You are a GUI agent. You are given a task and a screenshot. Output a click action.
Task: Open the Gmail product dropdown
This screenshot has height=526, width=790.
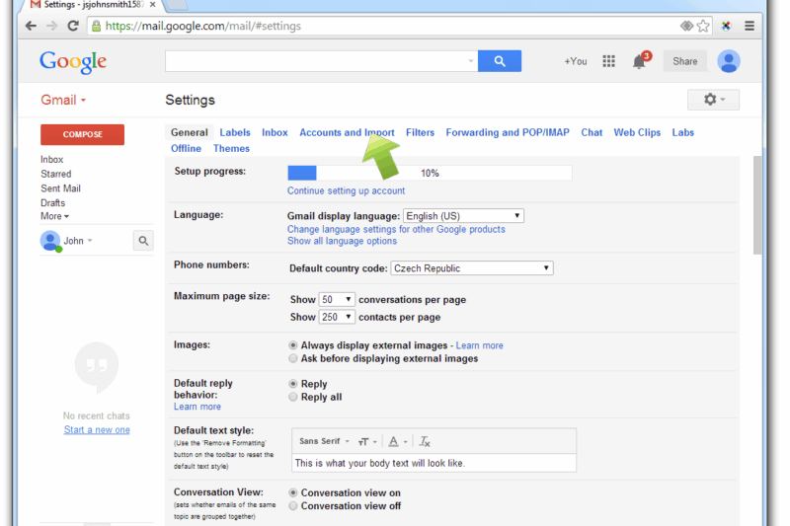pyautogui.click(x=63, y=100)
